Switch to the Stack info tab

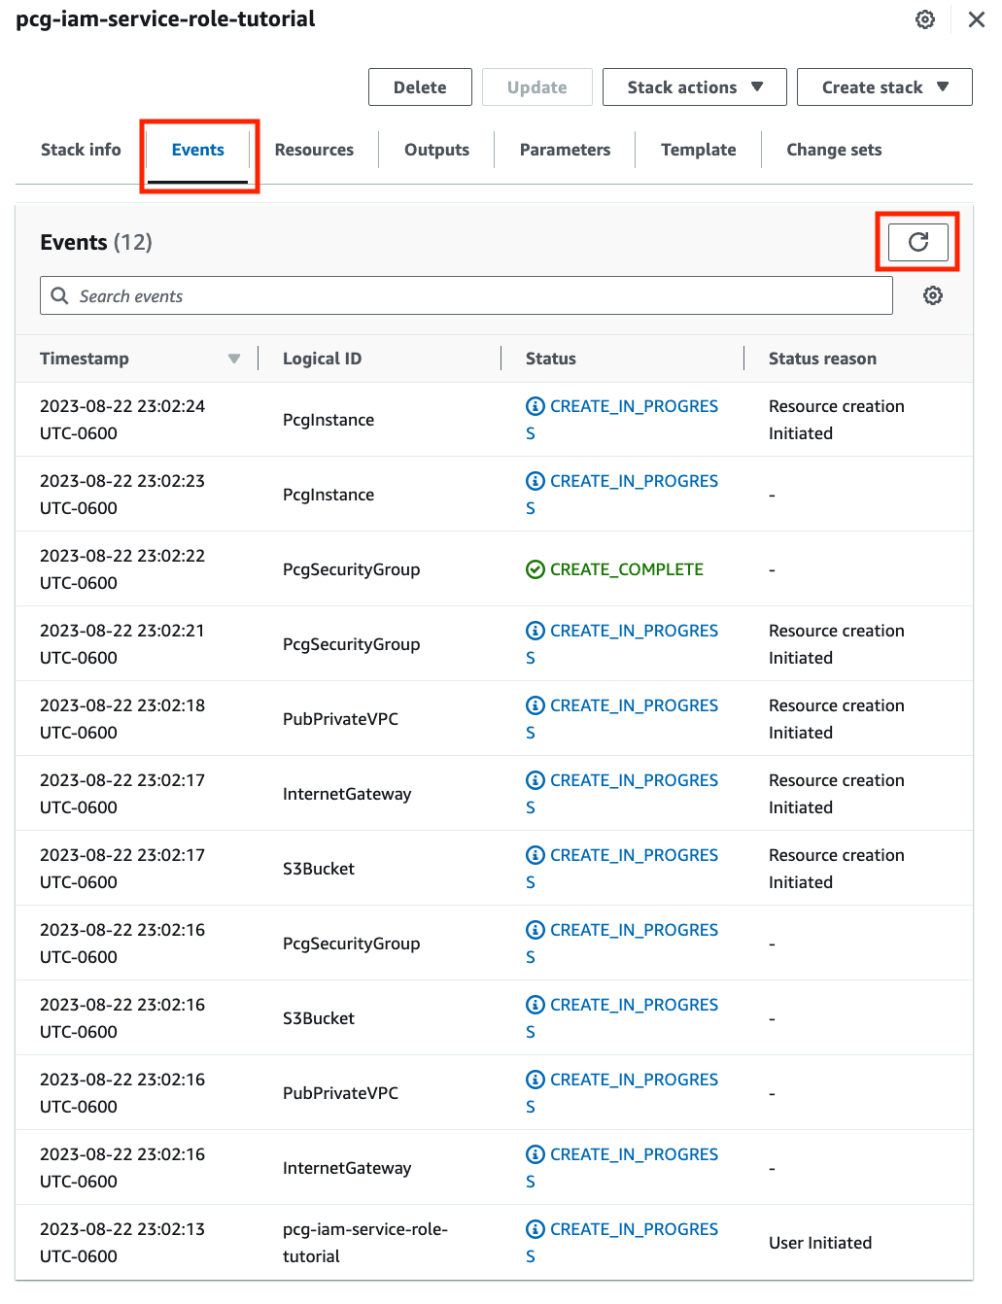(x=81, y=150)
